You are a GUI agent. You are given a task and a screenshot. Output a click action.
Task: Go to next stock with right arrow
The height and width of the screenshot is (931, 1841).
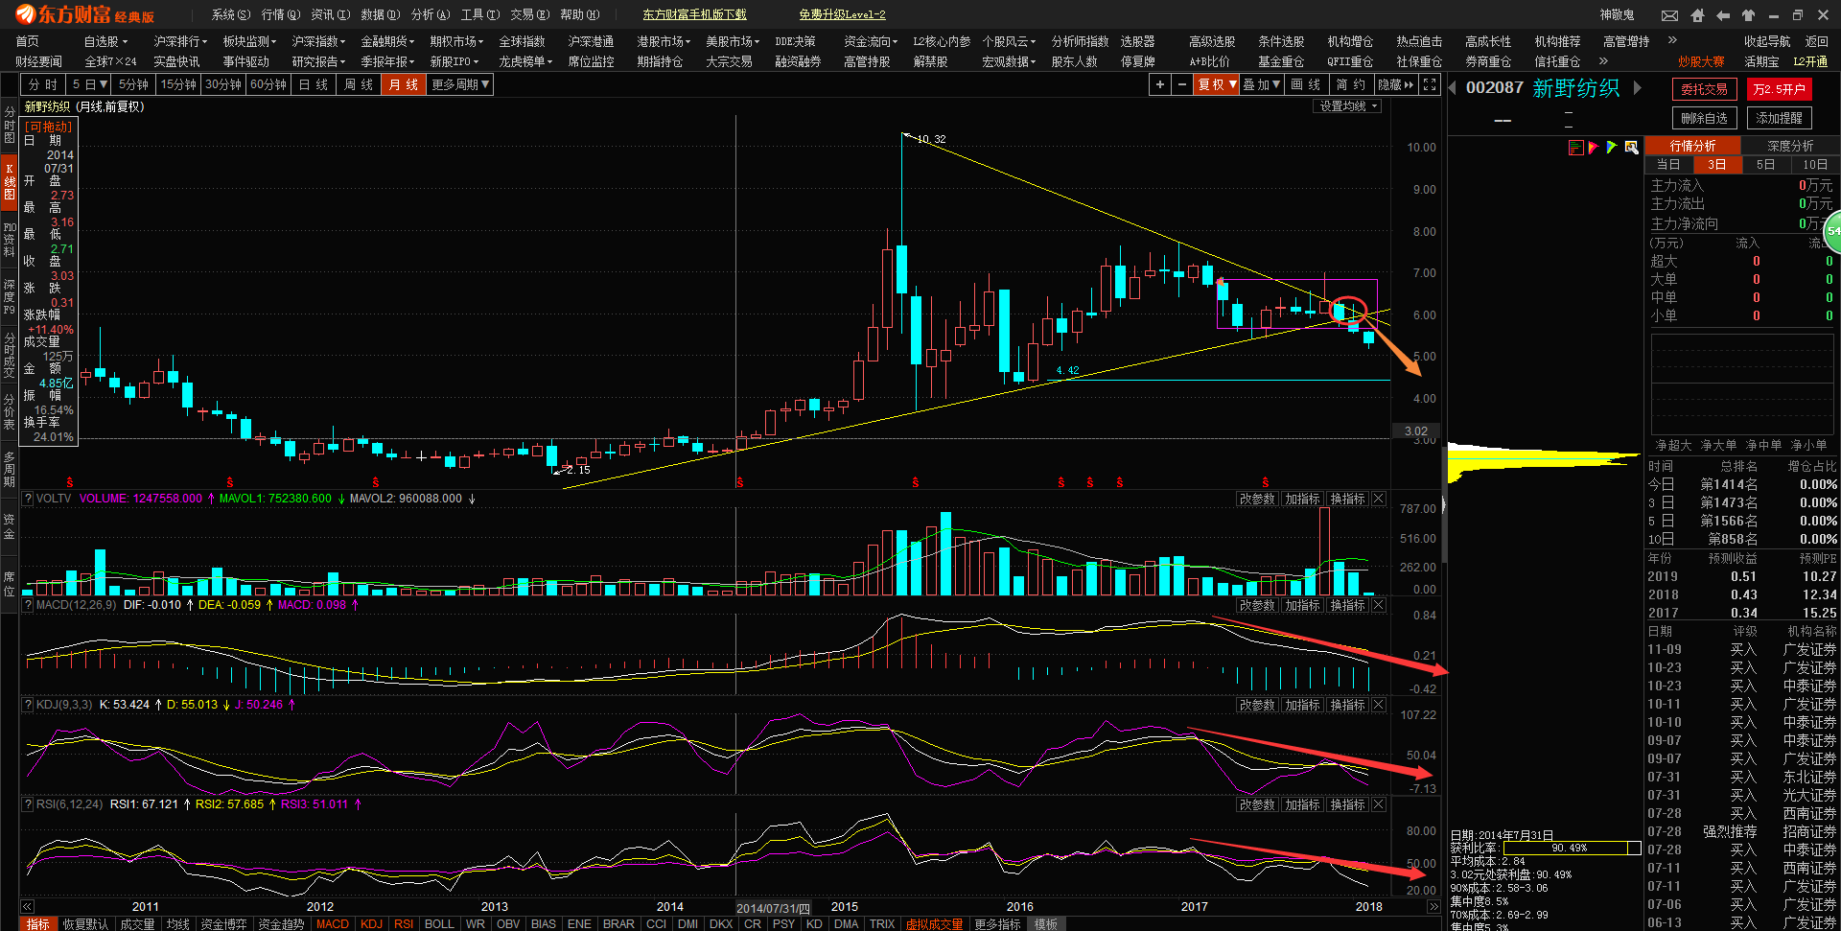[1638, 87]
